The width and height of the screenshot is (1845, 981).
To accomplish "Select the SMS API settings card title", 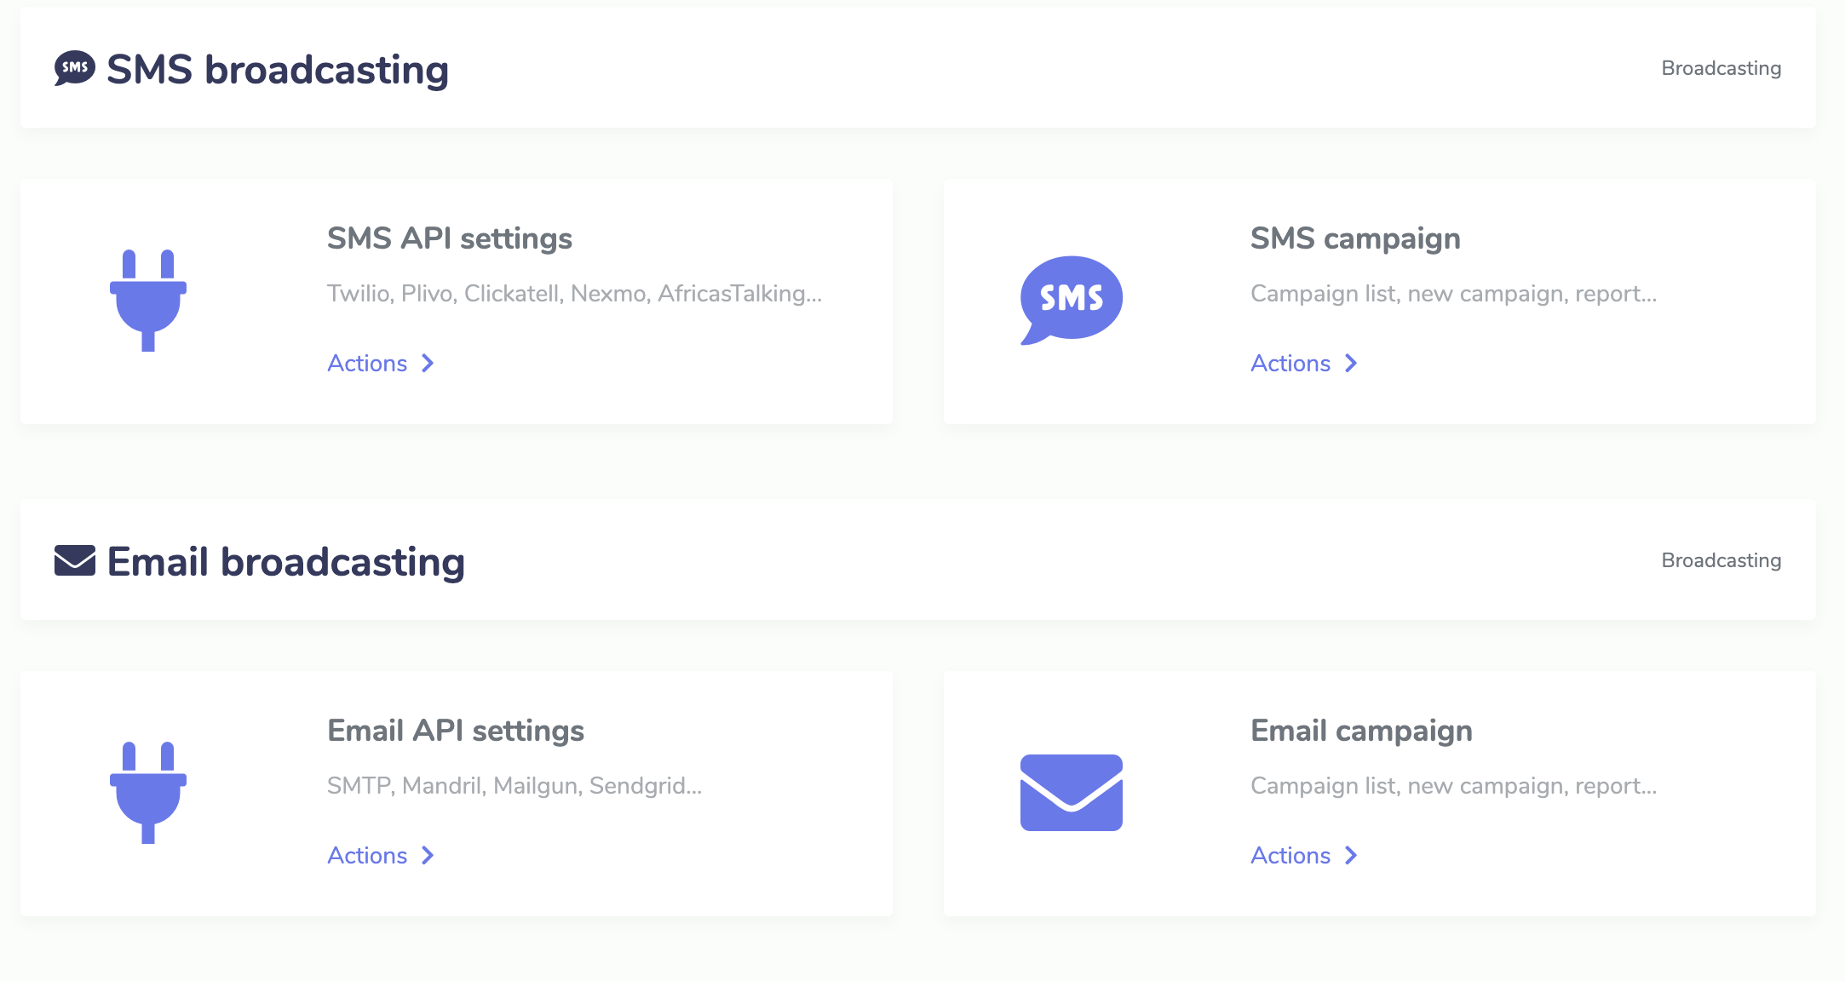I will [449, 238].
